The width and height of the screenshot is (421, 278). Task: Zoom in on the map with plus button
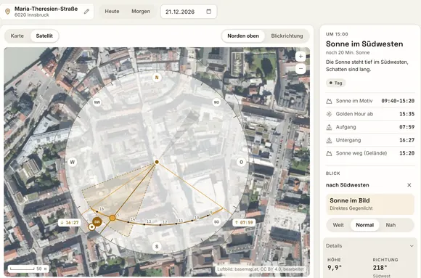[x=301, y=56]
